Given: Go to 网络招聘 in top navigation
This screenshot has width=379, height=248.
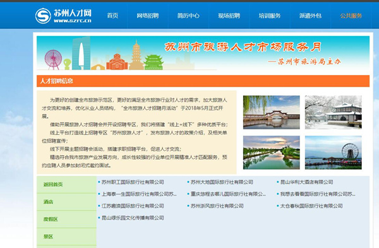Looking at the screenshot, I should (148, 16).
